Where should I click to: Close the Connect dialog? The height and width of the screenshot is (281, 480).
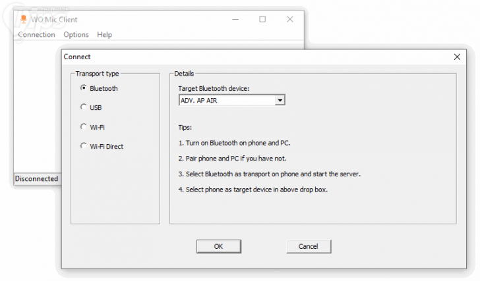[x=457, y=57]
